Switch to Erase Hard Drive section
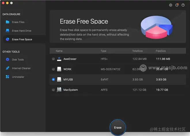Viewport: 190px width, 136px height. [x=24, y=30]
